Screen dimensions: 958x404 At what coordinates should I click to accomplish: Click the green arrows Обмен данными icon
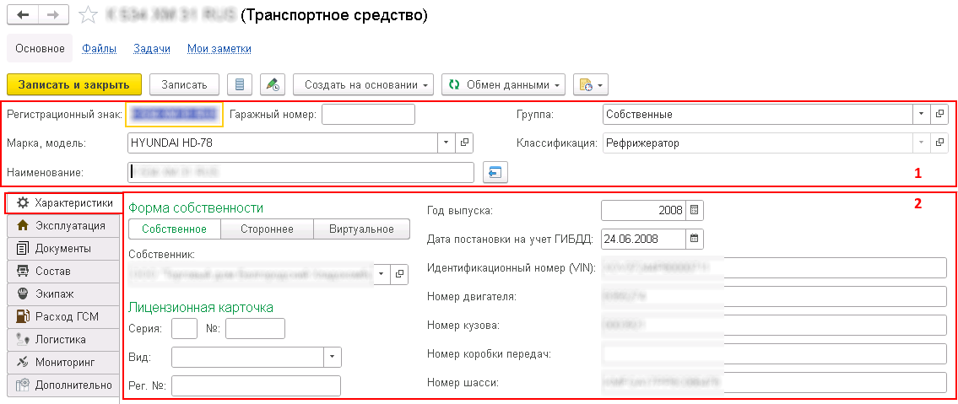453,85
